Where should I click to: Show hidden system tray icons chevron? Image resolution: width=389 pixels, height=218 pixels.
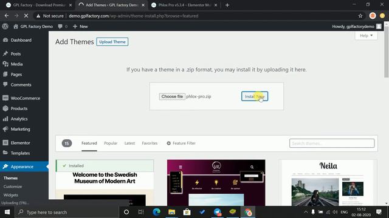click(306, 212)
